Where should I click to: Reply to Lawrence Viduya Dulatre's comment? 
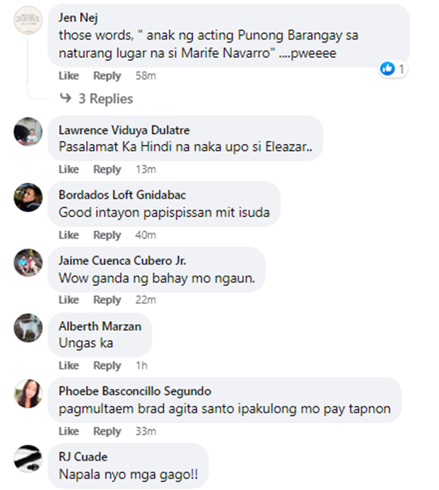tap(107, 170)
